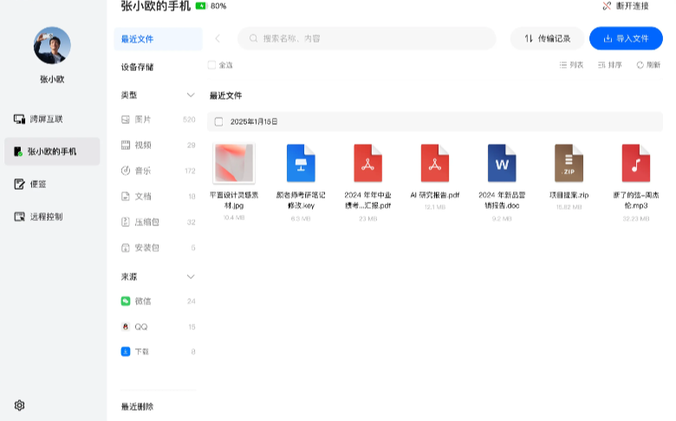Open 最近删除 recently deleted
This screenshot has width=676, height=421.
pos(137,406)
